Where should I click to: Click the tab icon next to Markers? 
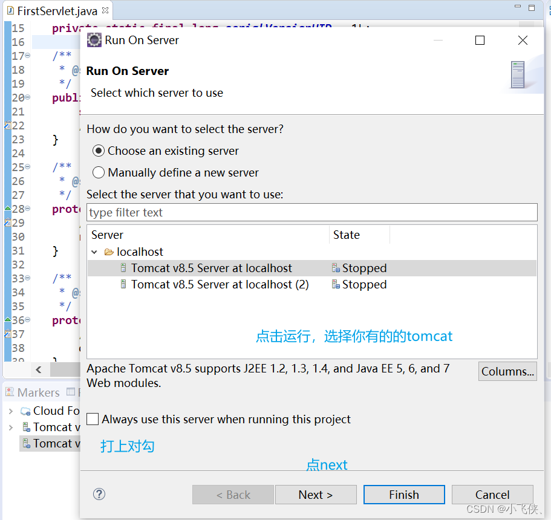pos(71,391)
